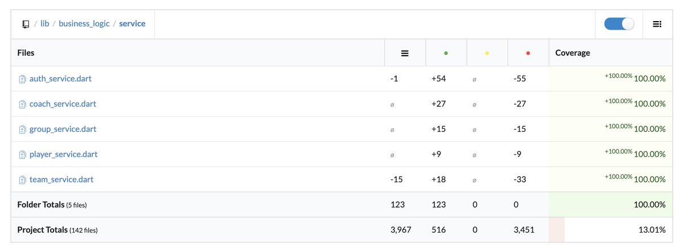Open group_service.dart file
This screenshot has height=252, width=683.
pyautogui.click(x=63, y=129)
